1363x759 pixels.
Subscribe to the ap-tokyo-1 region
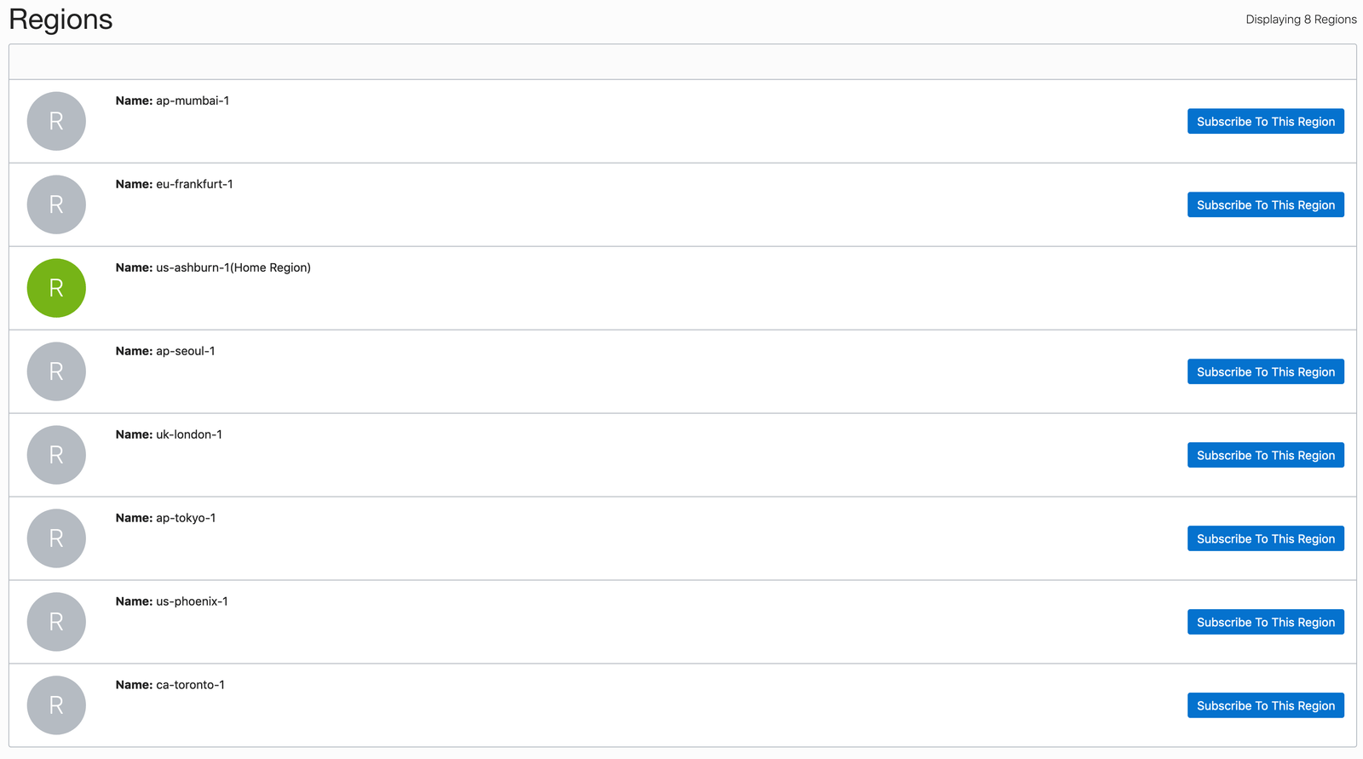coord(1265,539)
